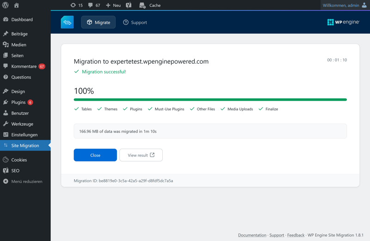The width and height of the screenshot is (370, 241).
Task: Open the WordPress logo menu
Action: tap(6, 5)
